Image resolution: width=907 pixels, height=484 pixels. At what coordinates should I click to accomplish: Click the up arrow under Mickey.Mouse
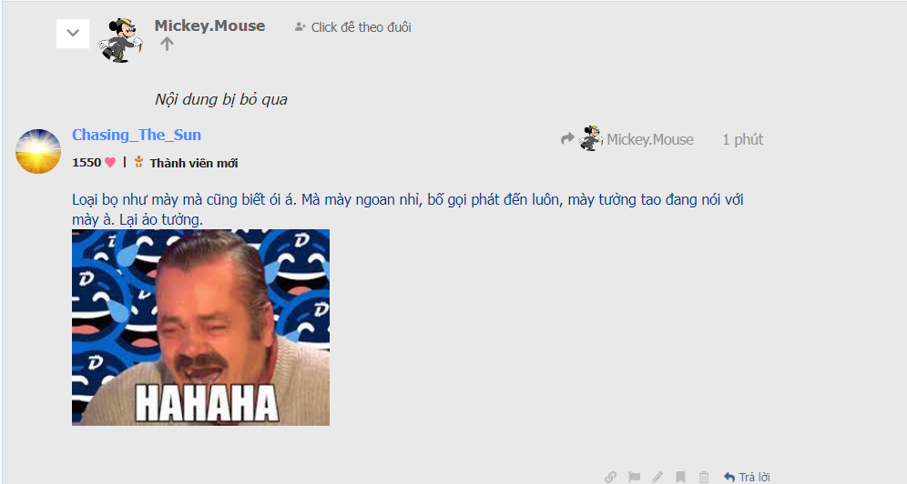[168, 44]
